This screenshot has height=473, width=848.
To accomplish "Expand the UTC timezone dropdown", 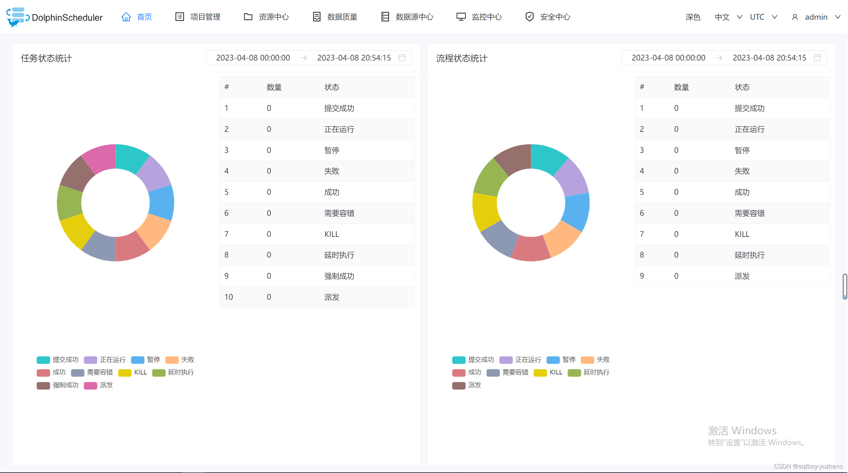I will pyautogui.click(x=763, y=17).
